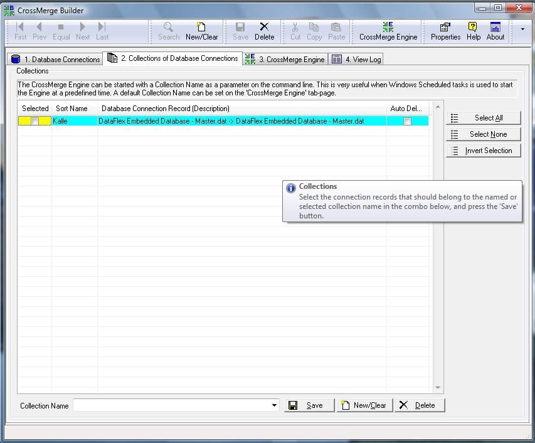Toggle Selected checkbox for Kalle row
This screenshot has width=535, height=443.
(34, 121)
